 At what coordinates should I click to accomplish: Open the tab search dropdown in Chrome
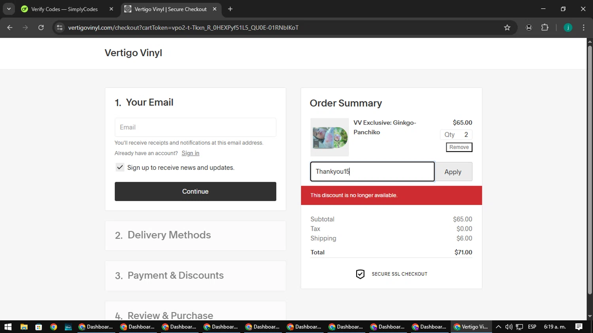(x=9, y=9)
